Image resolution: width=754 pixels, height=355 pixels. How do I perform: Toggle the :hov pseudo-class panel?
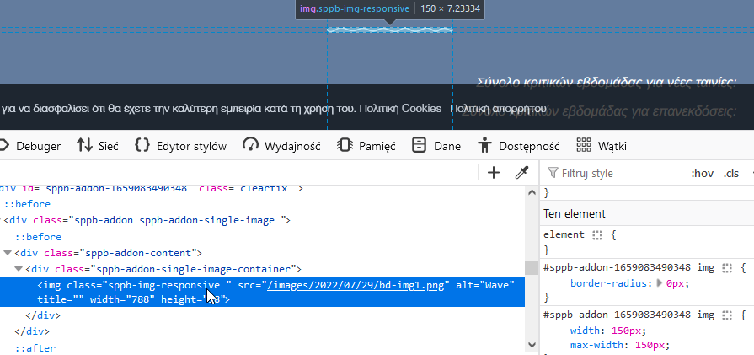(x=702, y=173)
